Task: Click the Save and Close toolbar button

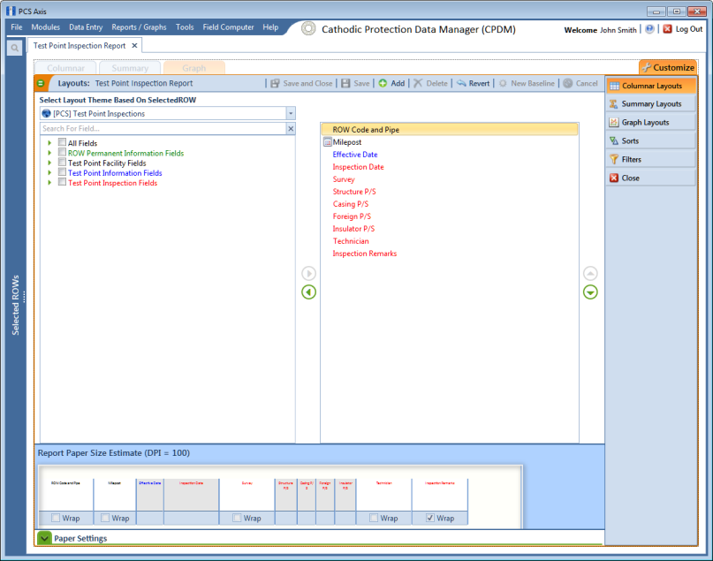Action: (x=301, y=83)
